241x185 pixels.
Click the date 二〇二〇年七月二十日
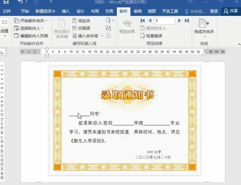tap(153, 157)
